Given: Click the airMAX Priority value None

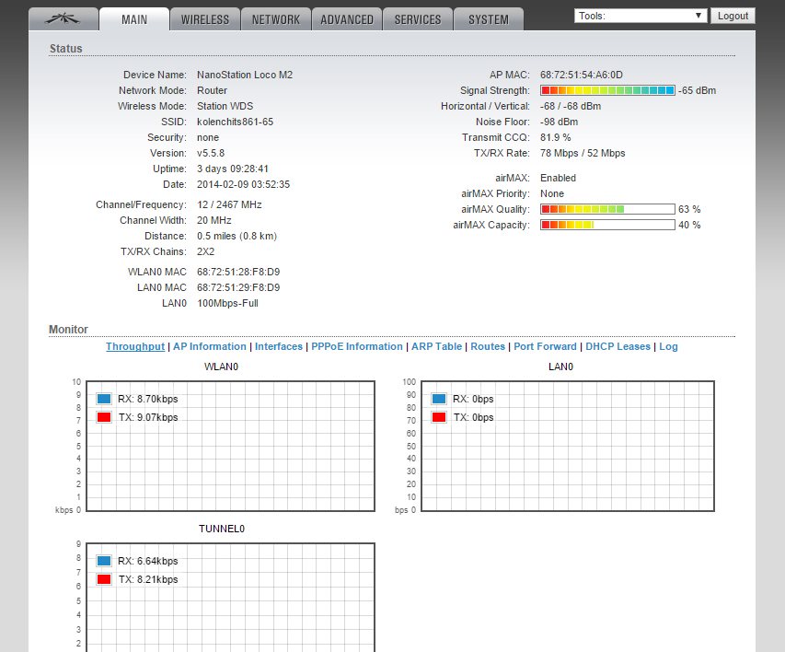Looking at the screenshot, I should [x=552, y=193].
